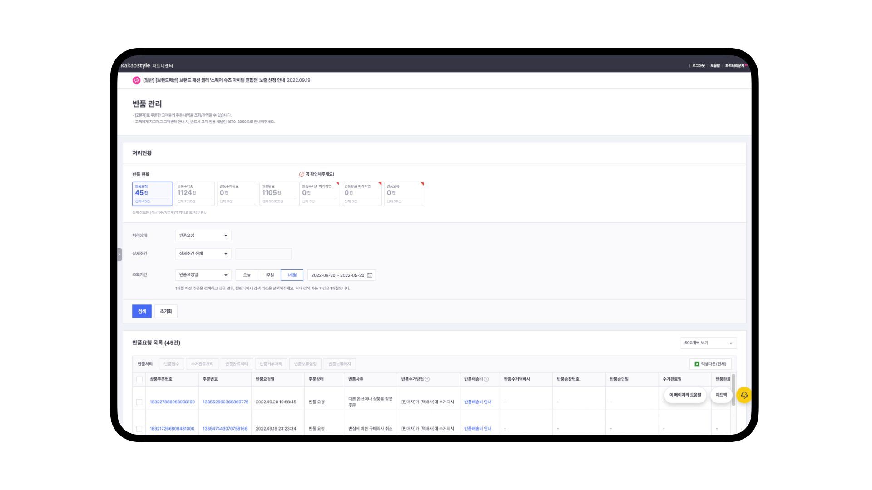Select the 반품수거중 1124건 status card

(x=194, y=194)
